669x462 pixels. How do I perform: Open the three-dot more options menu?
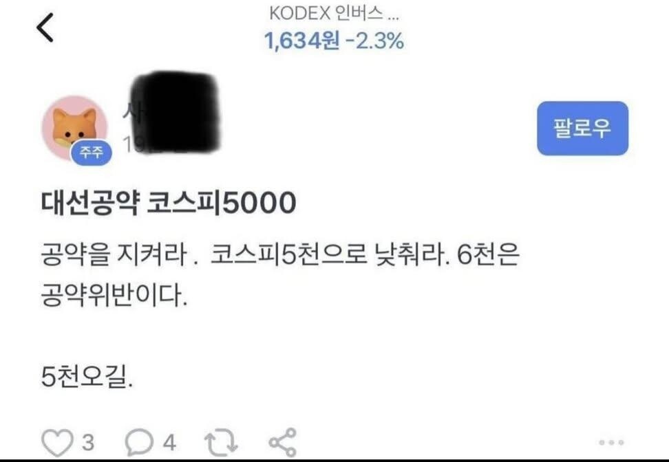(x=611, y=442)
